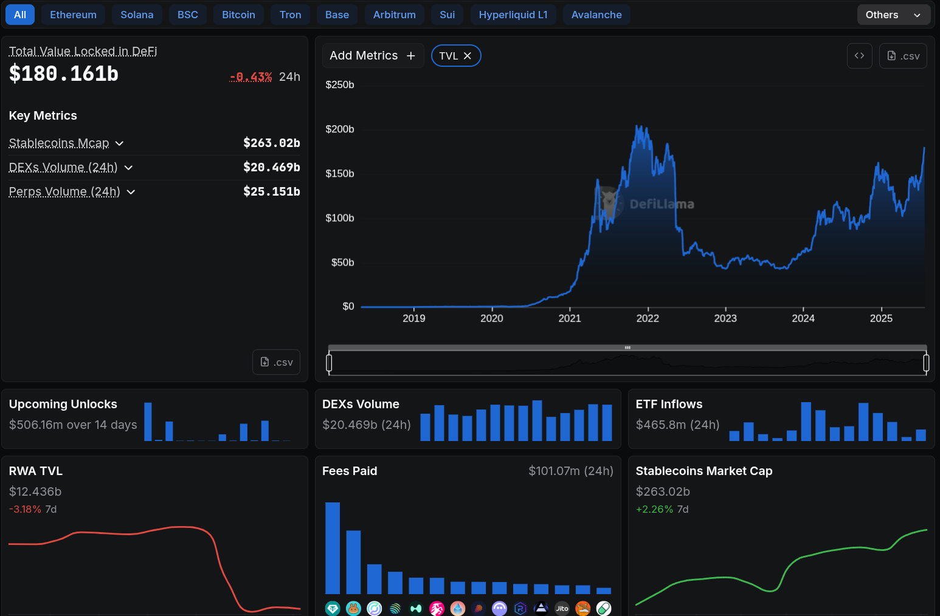Image resolution: width=940 pixels, height=616 pixels.
Task: Click the purple Phantom ghost icon
Action: pyautogui.click(x=499, y=608)
